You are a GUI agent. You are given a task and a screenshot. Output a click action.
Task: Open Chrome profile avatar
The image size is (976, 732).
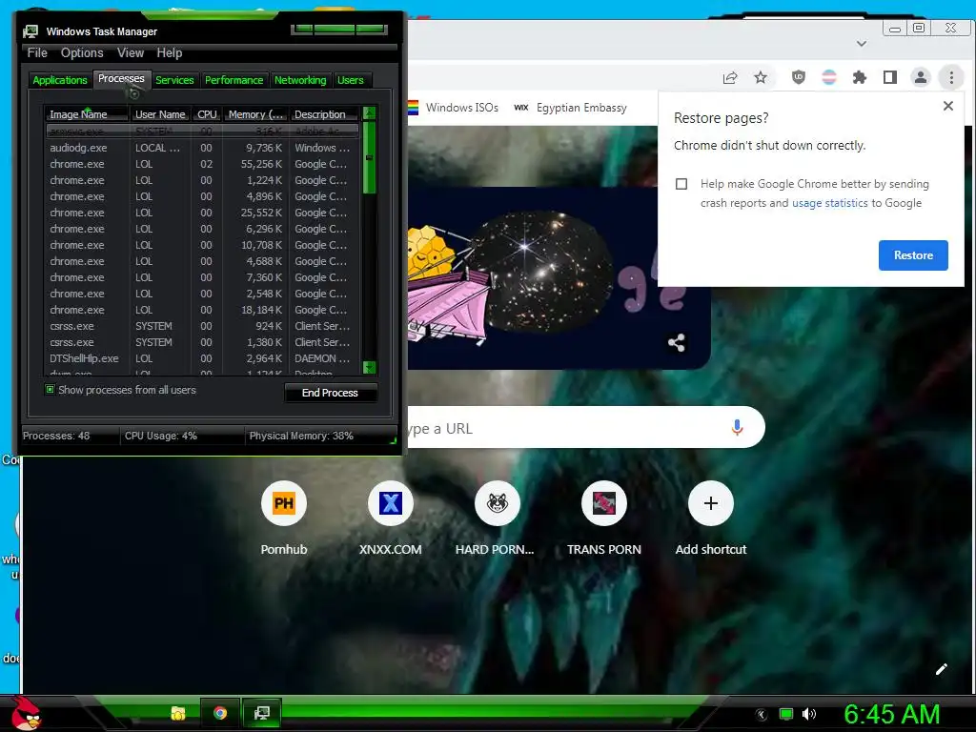(x=921, y=77)
